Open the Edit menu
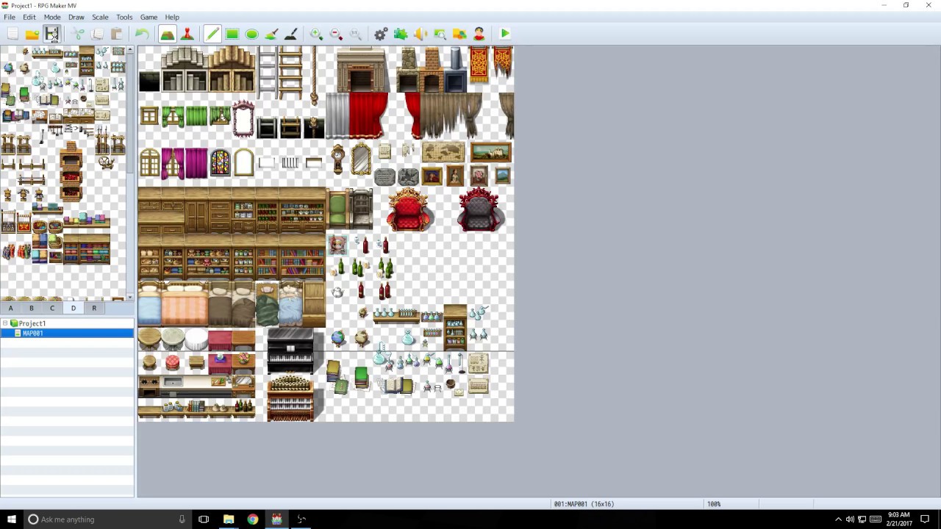Image resolution: width=941 pixels, height=529 pixels. coord(29,17)
